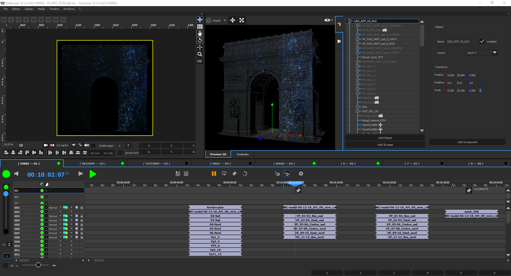Click screen preset button 03

[x=19, y=20]
